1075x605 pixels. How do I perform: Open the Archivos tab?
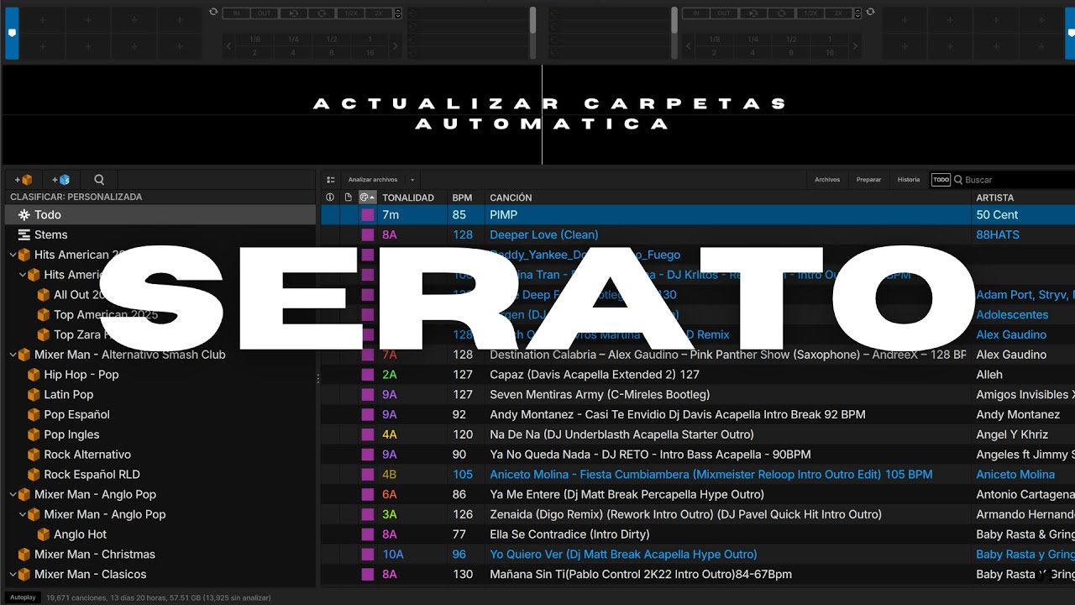[x=827, y=180]
